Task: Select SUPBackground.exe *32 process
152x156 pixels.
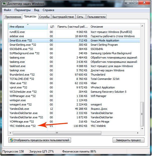Action: [74, 53]
